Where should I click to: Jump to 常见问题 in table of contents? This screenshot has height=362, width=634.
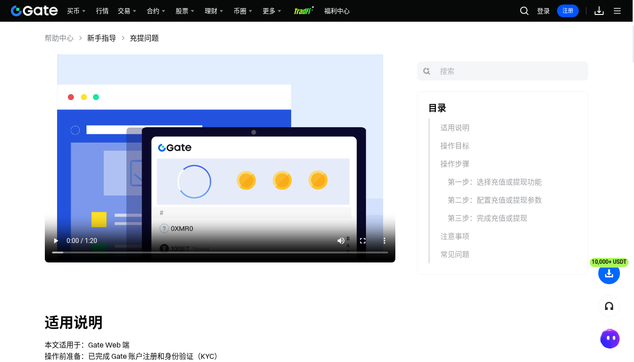(455, 254)
